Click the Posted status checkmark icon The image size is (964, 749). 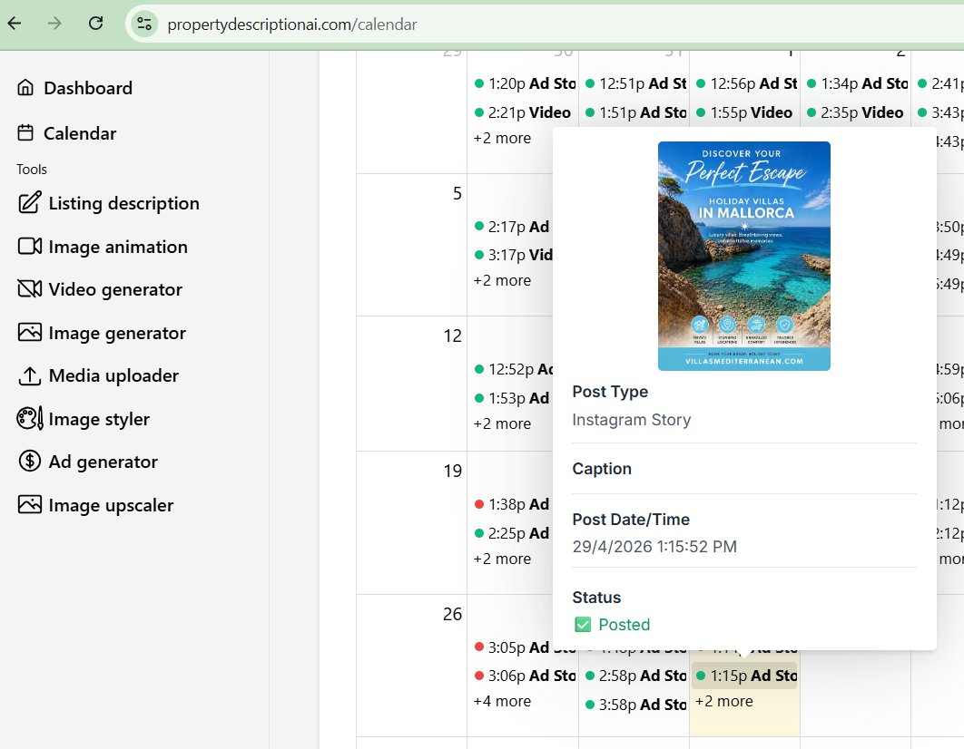(x=582, y=625)
